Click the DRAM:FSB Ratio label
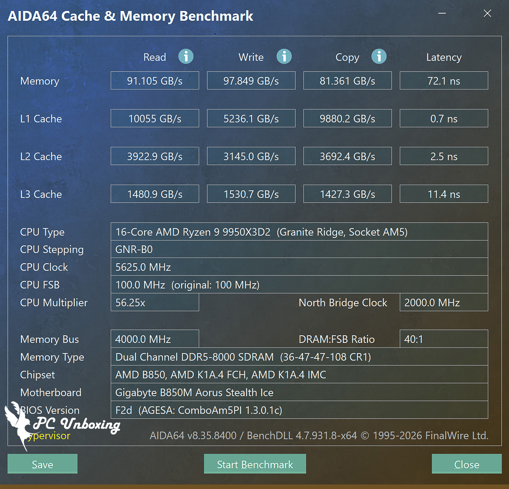The image size is (509, 489). pos(337,339)
